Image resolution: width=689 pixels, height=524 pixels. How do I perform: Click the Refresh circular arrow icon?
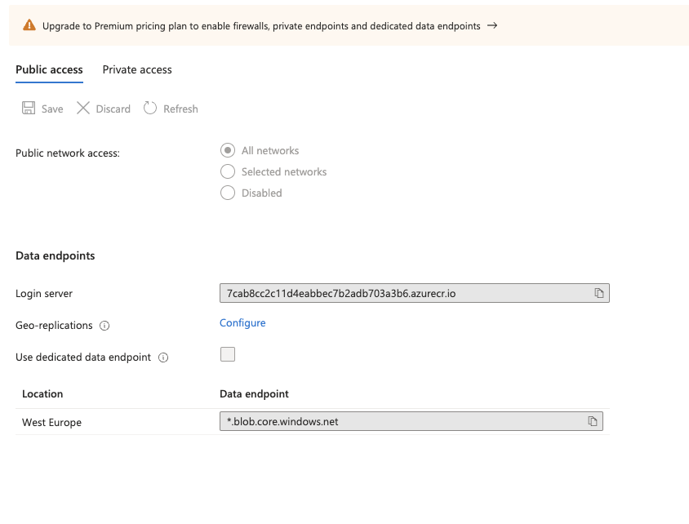click(x=150, y=109)
